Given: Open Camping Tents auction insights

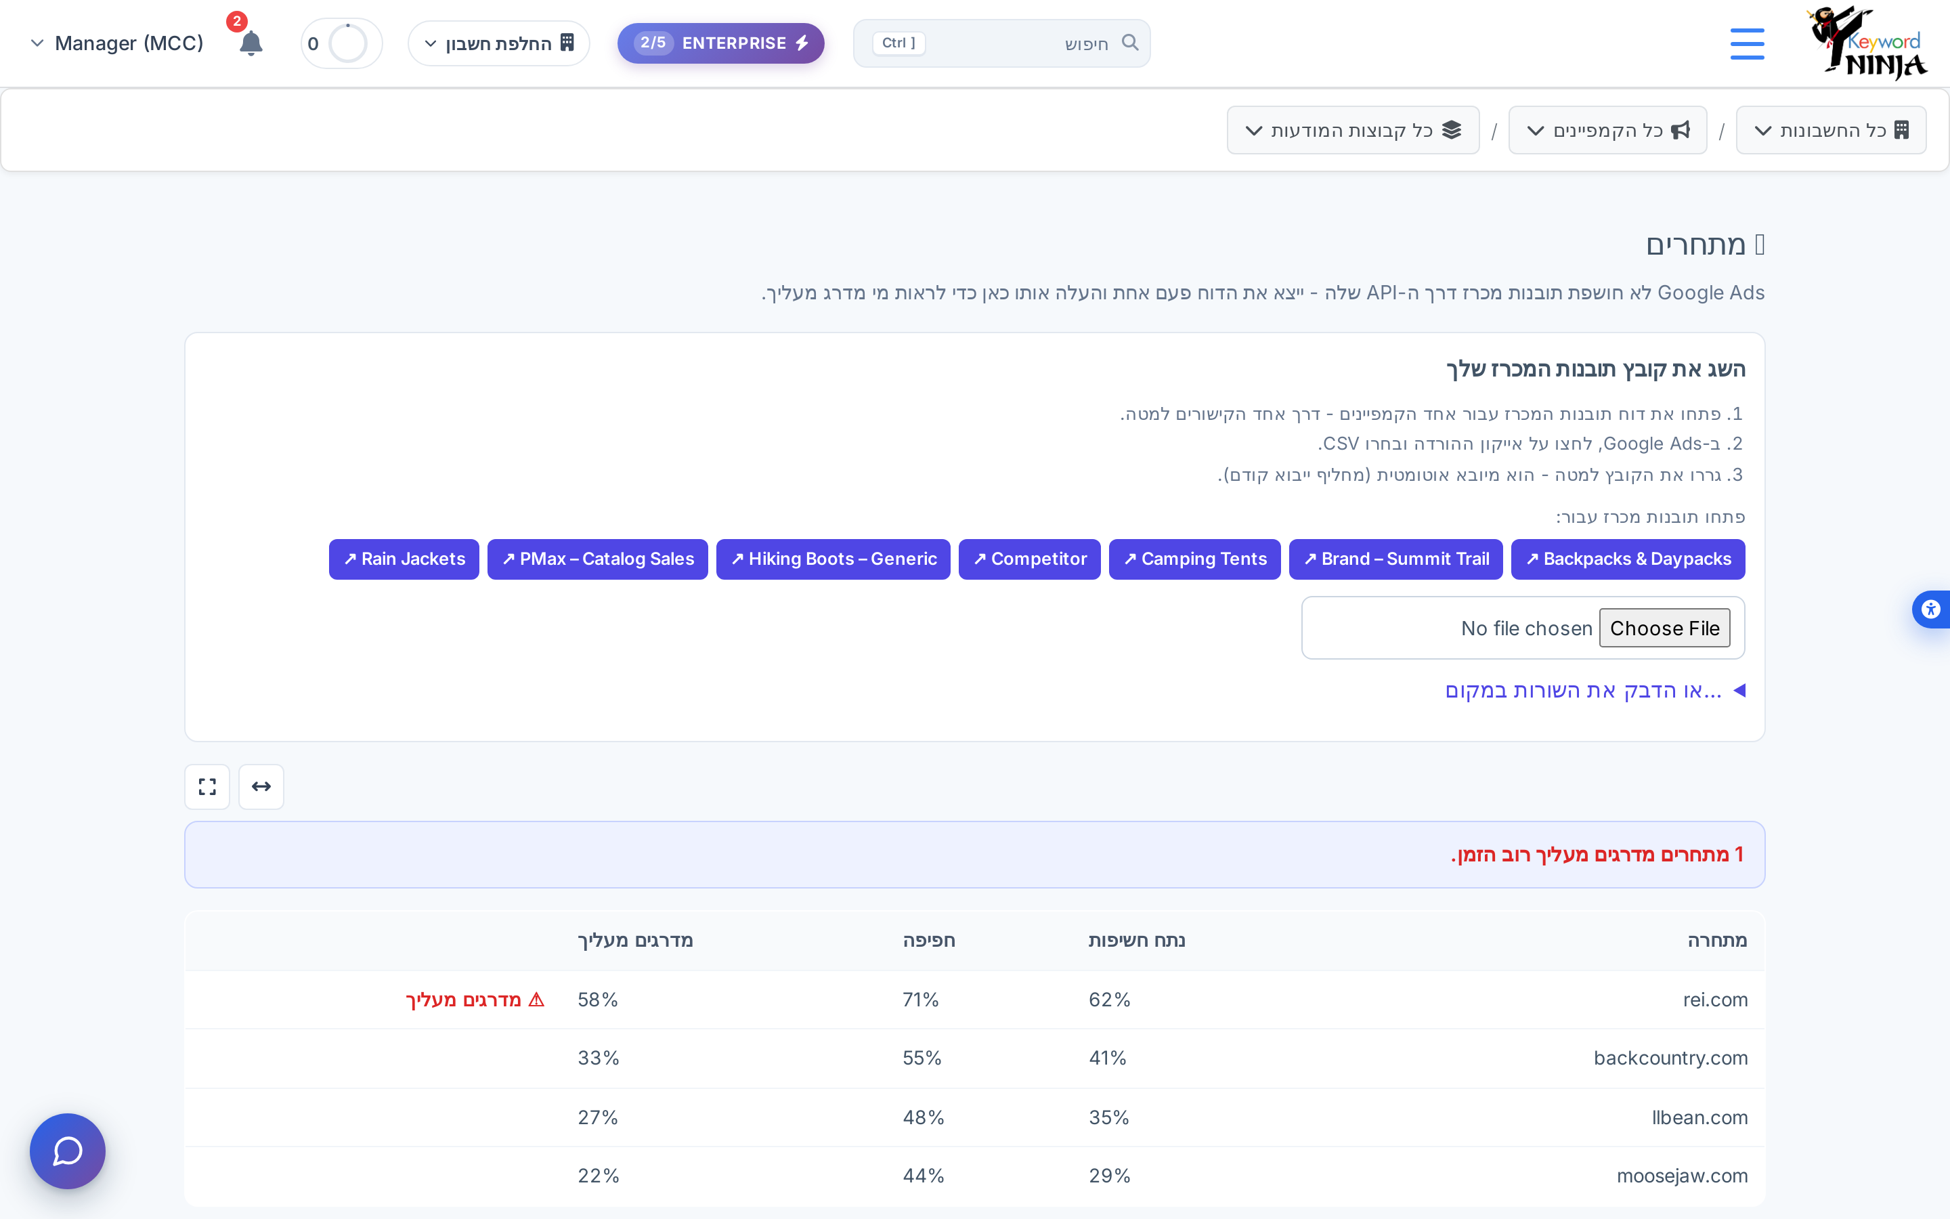Looking at the screenshot, I should click(1194, 559).
